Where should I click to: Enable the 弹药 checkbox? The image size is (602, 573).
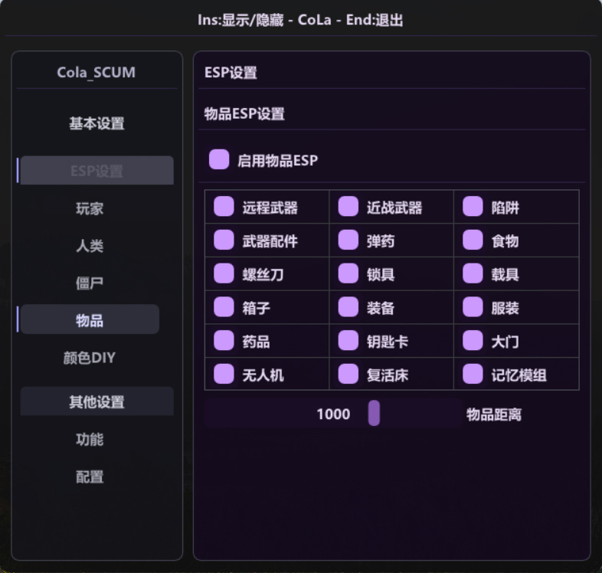coord(348,240)
